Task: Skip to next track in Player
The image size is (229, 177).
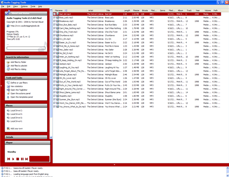Action: 27,159
